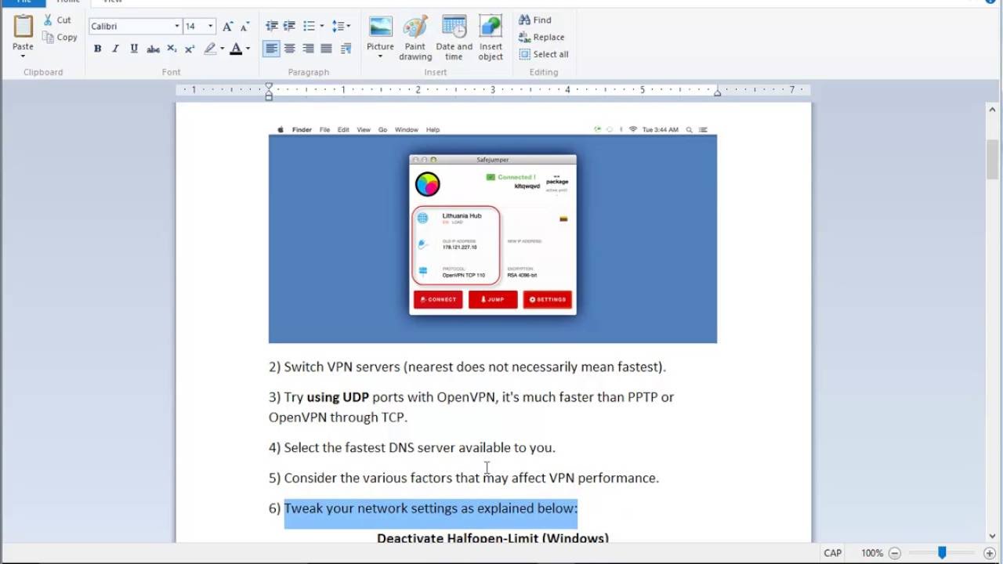
Task: Insert Date and time
Action: coord(454,38)
